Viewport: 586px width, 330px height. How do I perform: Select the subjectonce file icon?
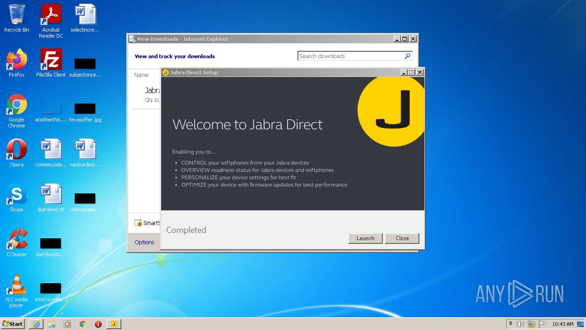(85, 67)
